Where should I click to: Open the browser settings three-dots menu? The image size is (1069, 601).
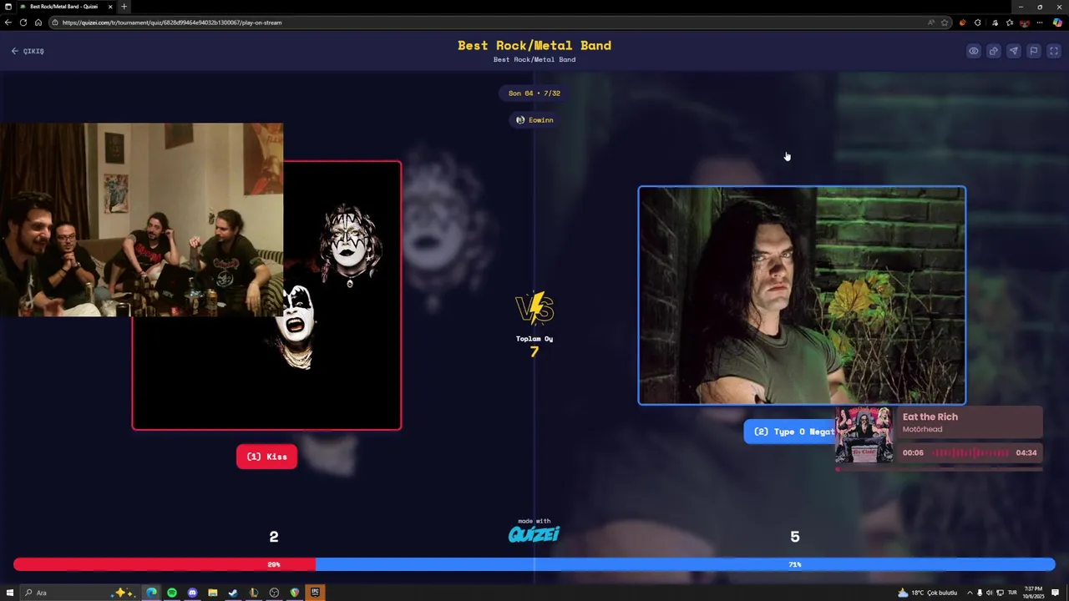(x=1041, y=23)
